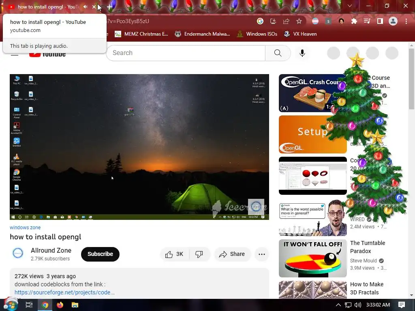
Task: Select the 'how to install opengl' tab
Action: [x=48, y=7]
